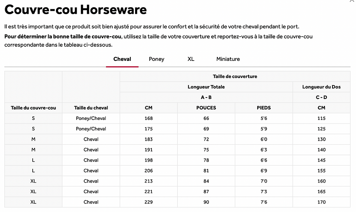Select the 168 cm cell
The height and width of the screenshot is (212, 356).
[149, 118]
